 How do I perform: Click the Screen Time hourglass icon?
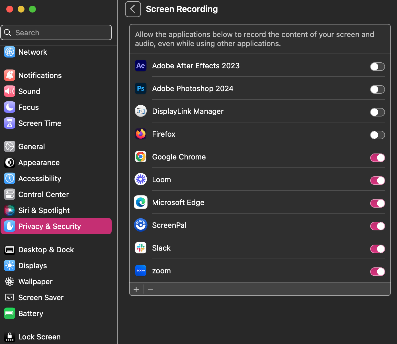pos(10,123)
